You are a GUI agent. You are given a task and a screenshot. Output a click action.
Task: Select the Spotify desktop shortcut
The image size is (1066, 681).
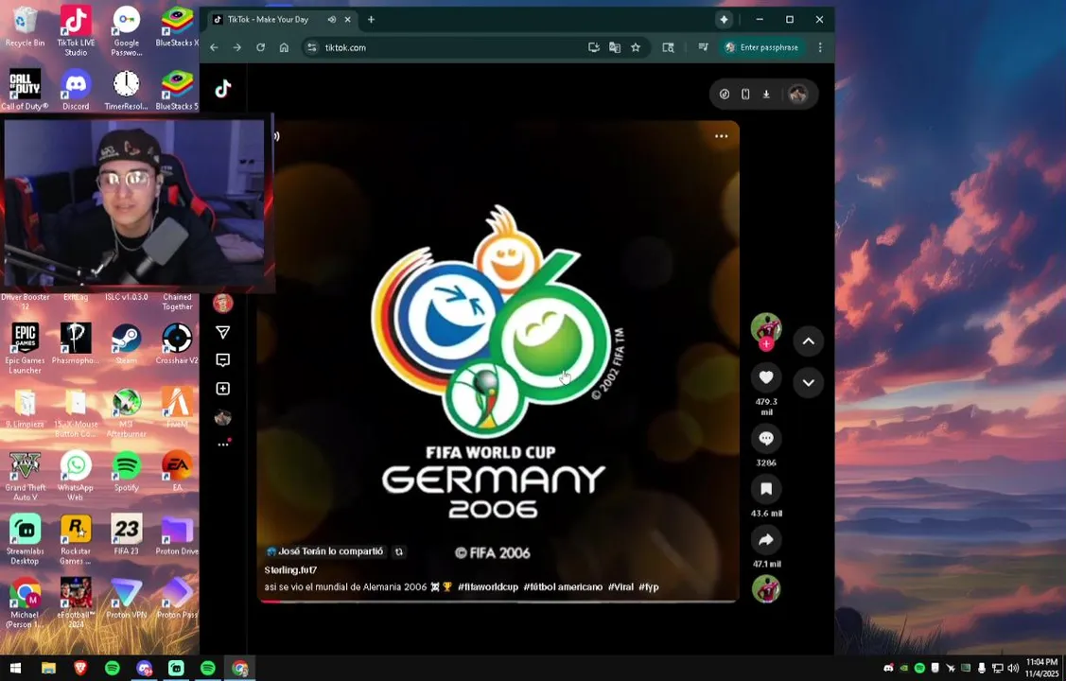(127, 472)
